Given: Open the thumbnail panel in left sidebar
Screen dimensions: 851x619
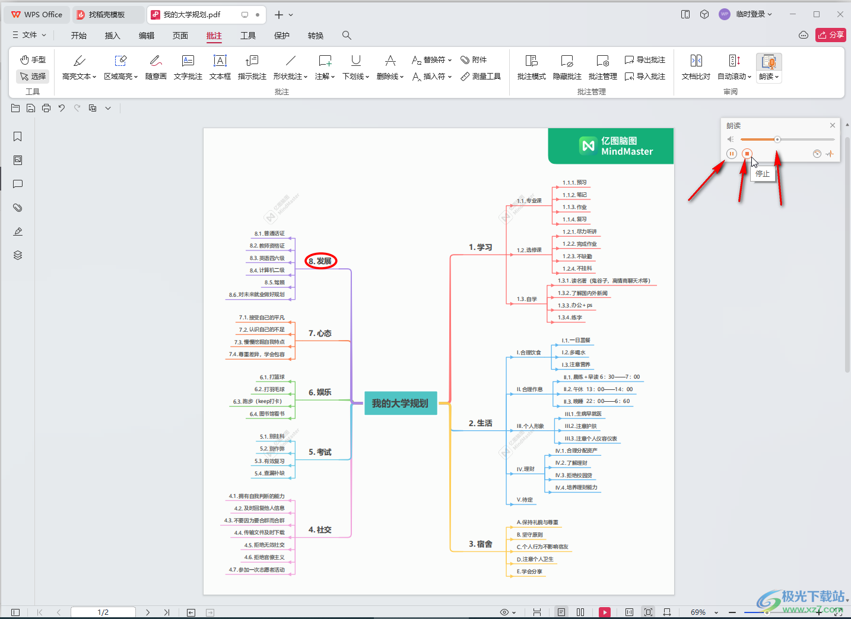Looking at the screenshot, I should coord(18,160).
